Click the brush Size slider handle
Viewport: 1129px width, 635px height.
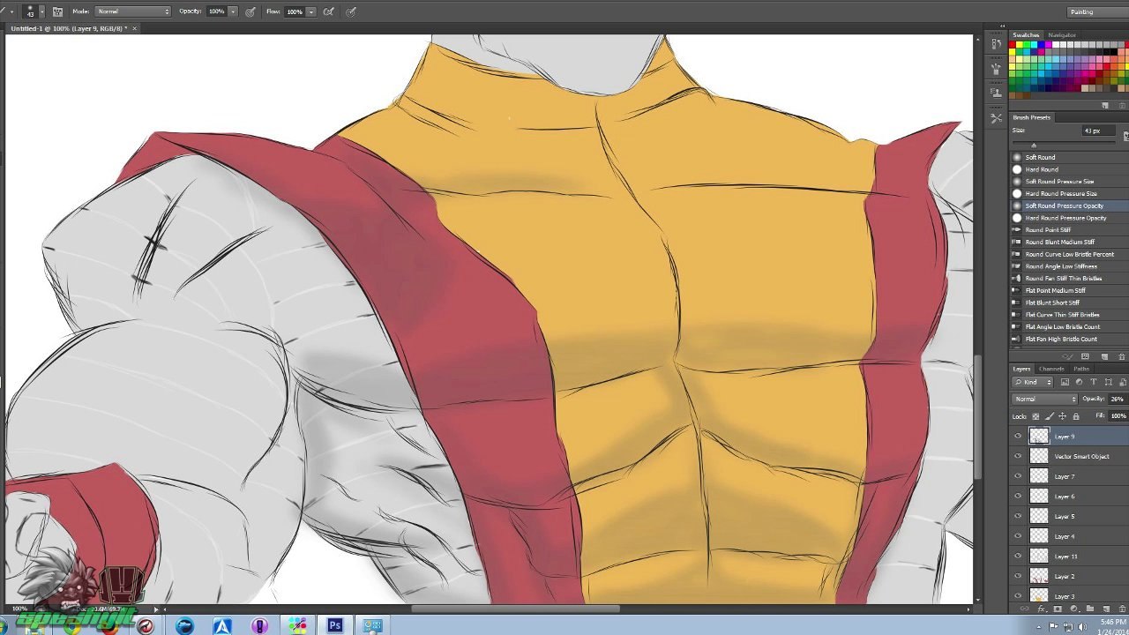(x=1033, y=145)
